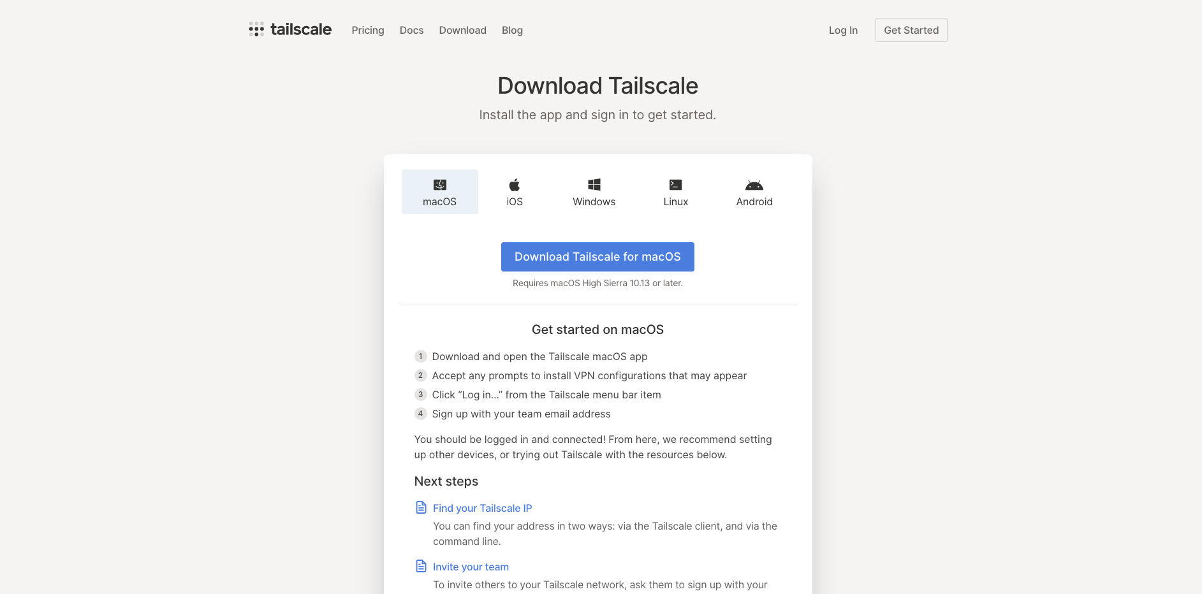Image resolution: width=1202 pixels, height=594 pixels.
Task: Click the Tailscale dots logo icon
Action: tap(256, 29)
